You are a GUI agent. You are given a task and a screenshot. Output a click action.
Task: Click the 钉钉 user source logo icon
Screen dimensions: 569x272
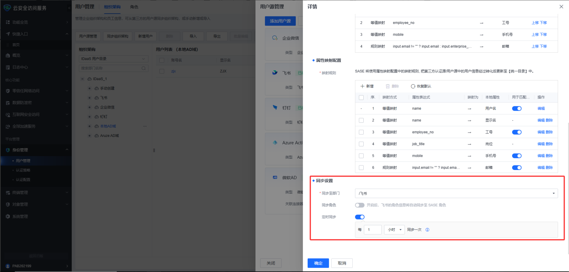[275, 107]
